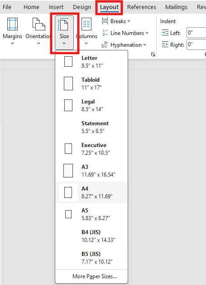Viewport: 206px width, 285px height.
Task: Choose Tabloid 11" x 17" paper size
Action: [91, 84]
